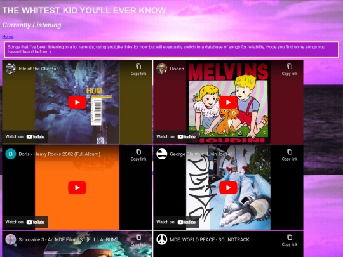Watch Isle of the Cheetah on YouTube
This screenshot has height=257, width=343.
(25, 137)
